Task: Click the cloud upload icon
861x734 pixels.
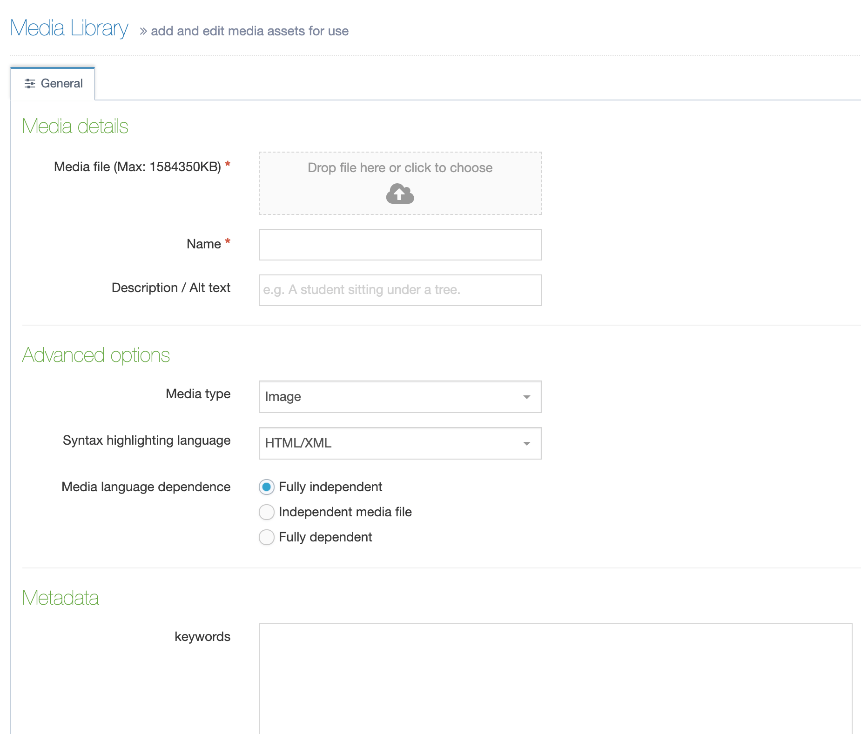Action: (400, 194)
